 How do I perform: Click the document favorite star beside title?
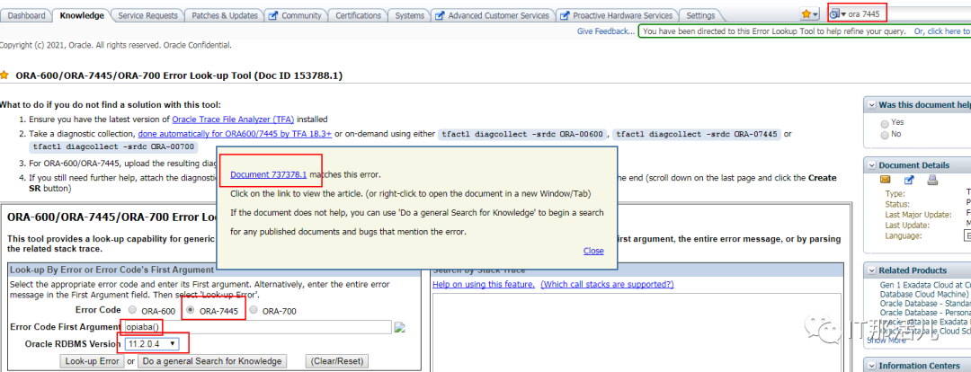[4, 75]
